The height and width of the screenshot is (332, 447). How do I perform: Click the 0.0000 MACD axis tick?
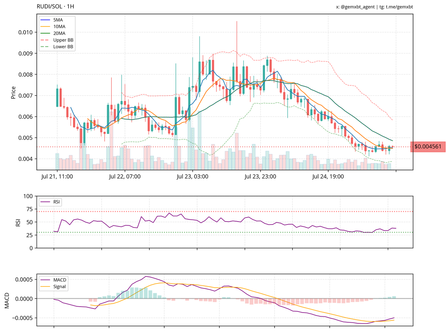[24, 299]
